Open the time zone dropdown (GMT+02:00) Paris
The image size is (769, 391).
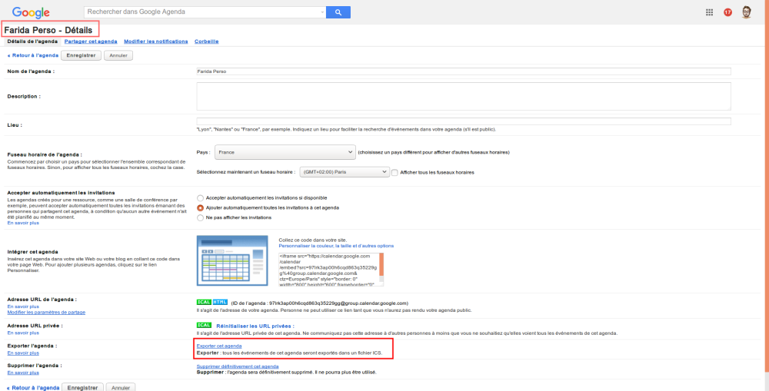coord(344,172)
